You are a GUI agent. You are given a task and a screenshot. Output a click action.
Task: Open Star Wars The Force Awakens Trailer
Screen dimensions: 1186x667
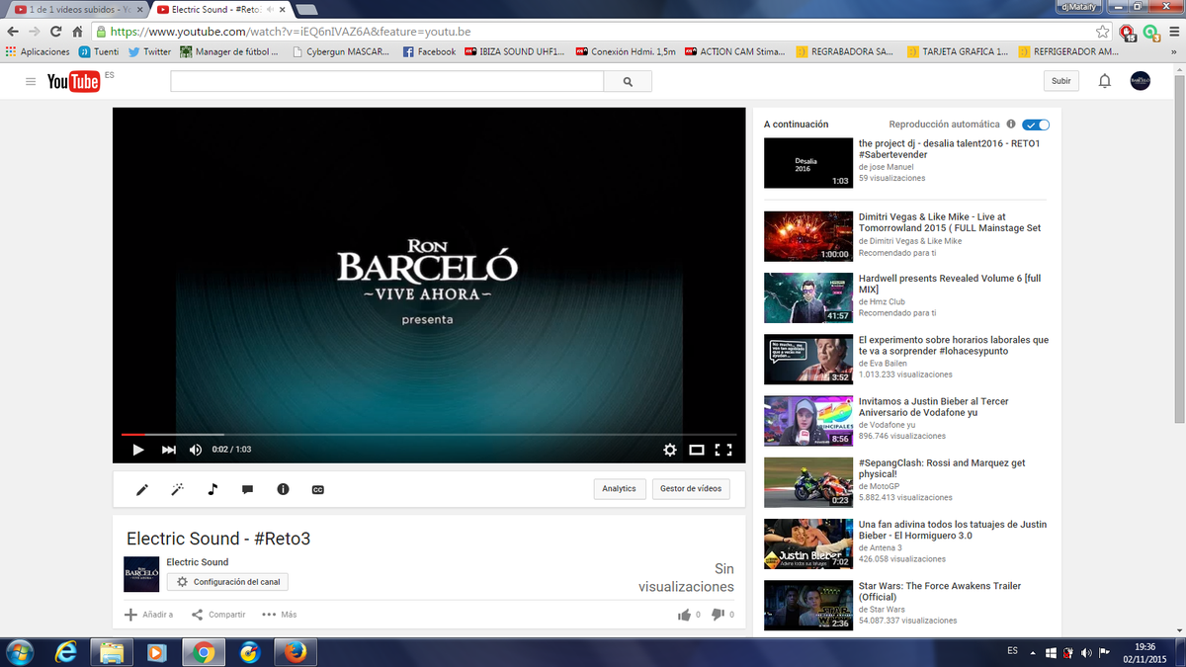tap(940, 591)
